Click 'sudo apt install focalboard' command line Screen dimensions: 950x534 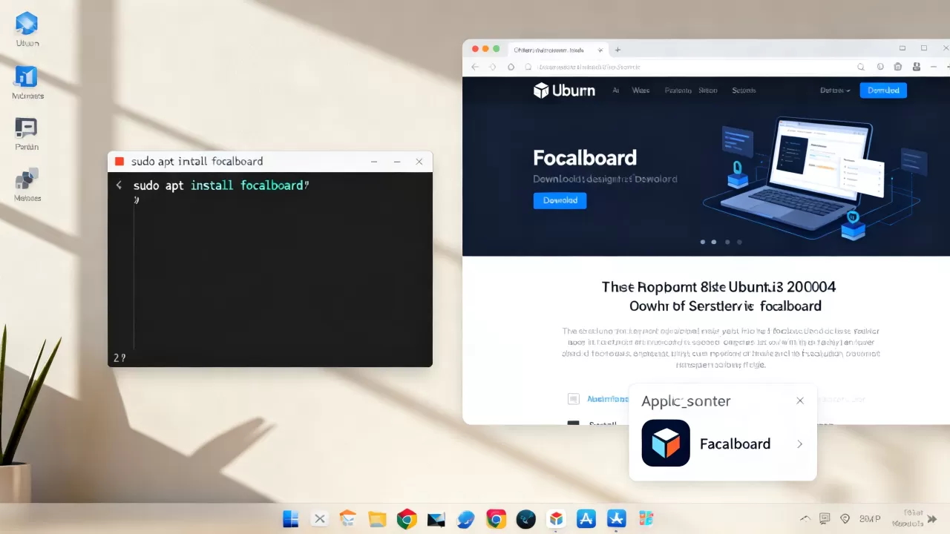221,185
